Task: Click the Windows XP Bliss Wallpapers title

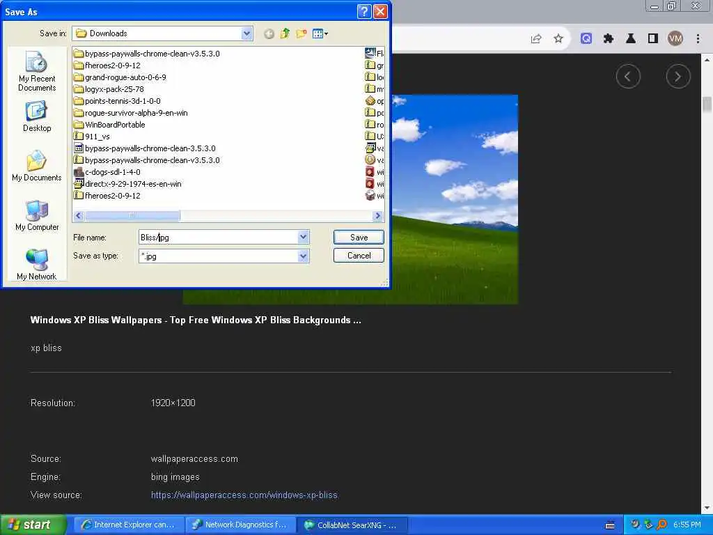Action: click(x=196, y=320)
